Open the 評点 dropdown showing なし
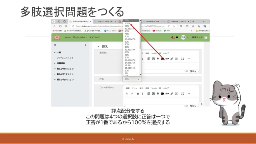256x144 pixels. (132, 79)
